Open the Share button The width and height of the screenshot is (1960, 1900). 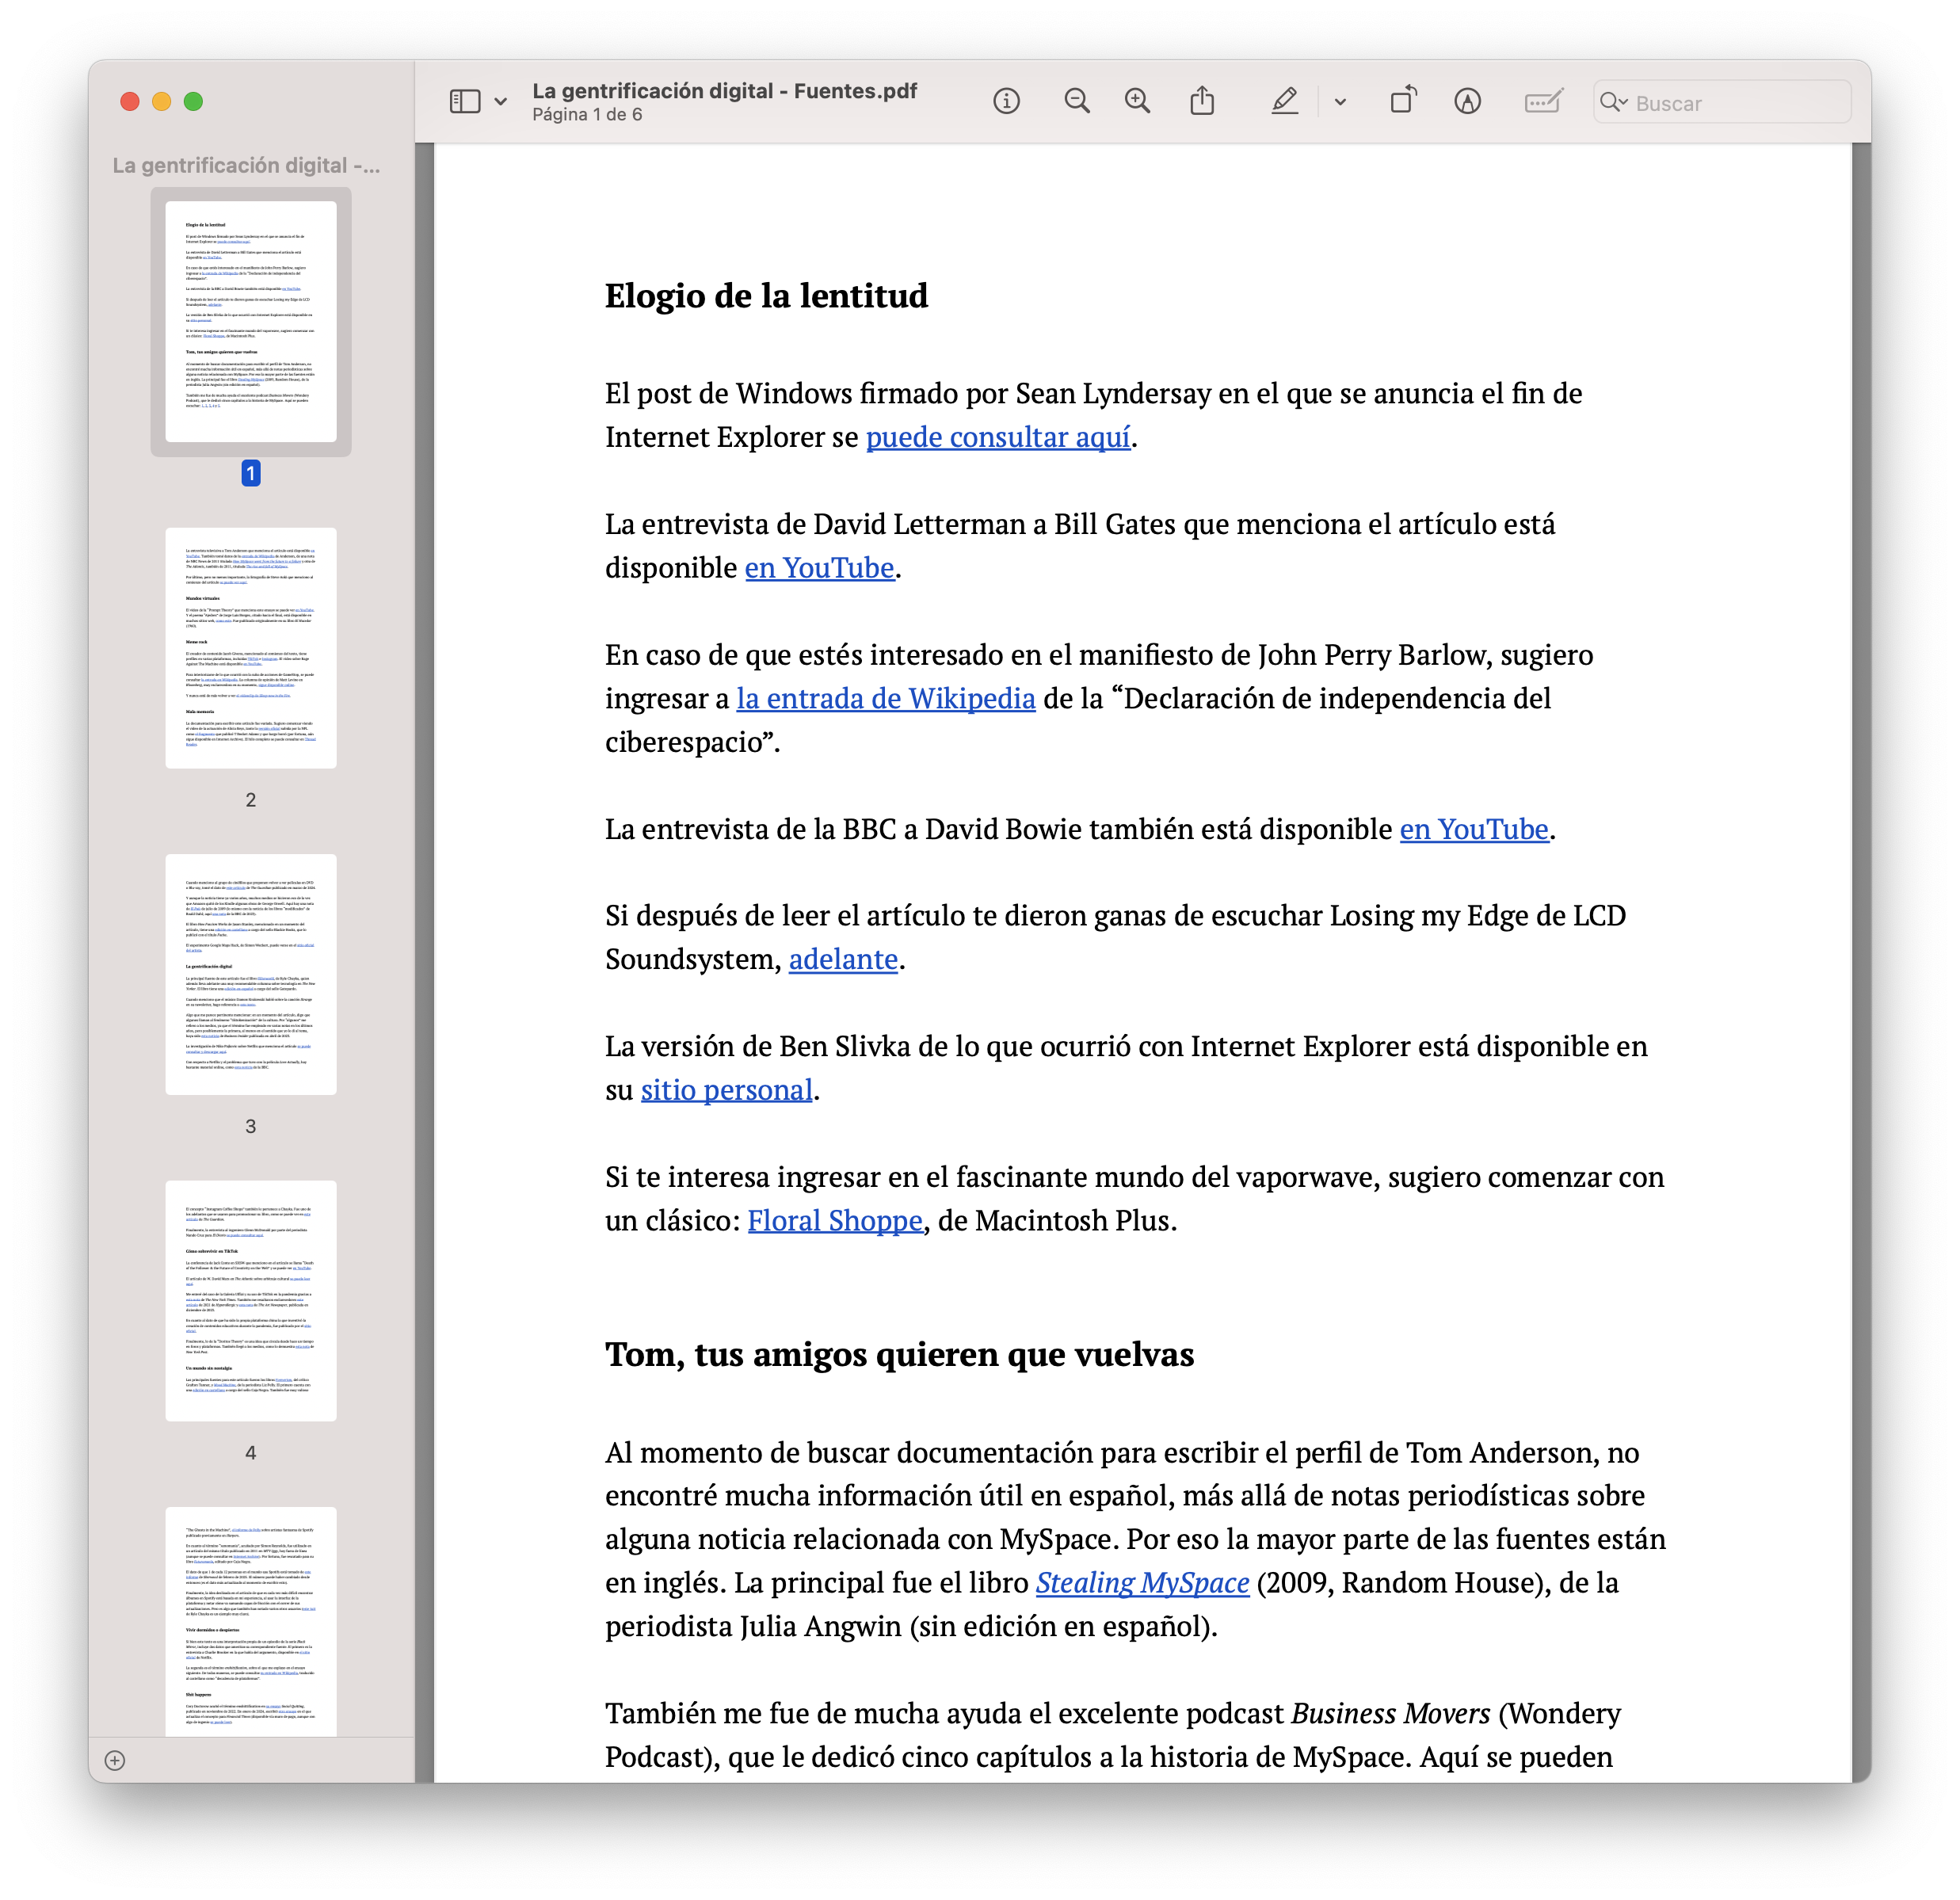1202,101
